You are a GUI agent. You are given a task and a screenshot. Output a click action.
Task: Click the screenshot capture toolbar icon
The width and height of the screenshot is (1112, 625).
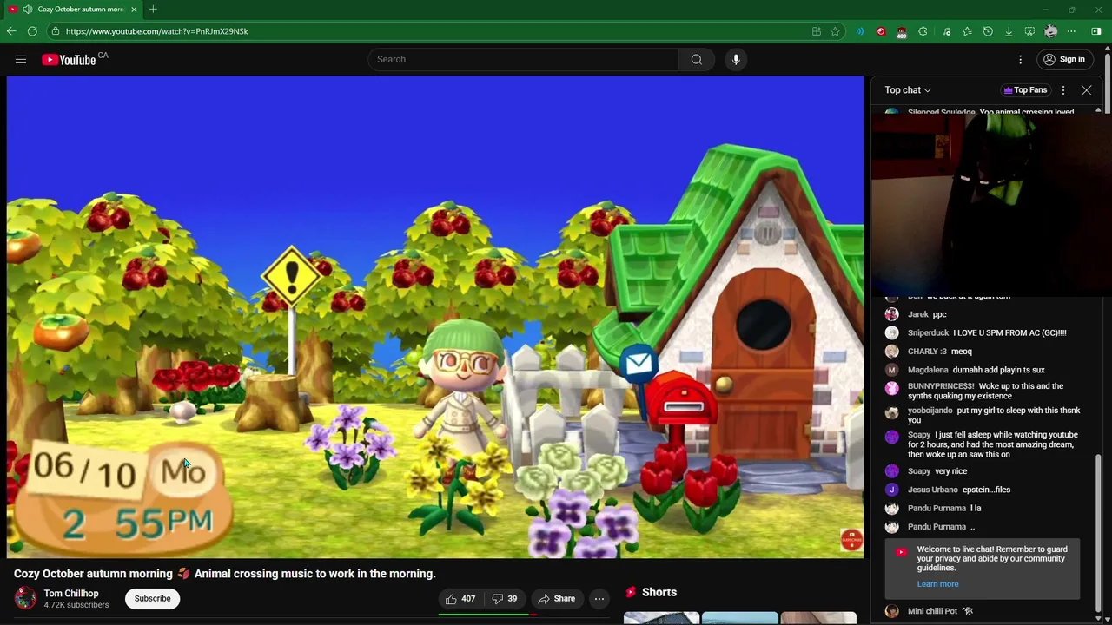coord(1029,31)
